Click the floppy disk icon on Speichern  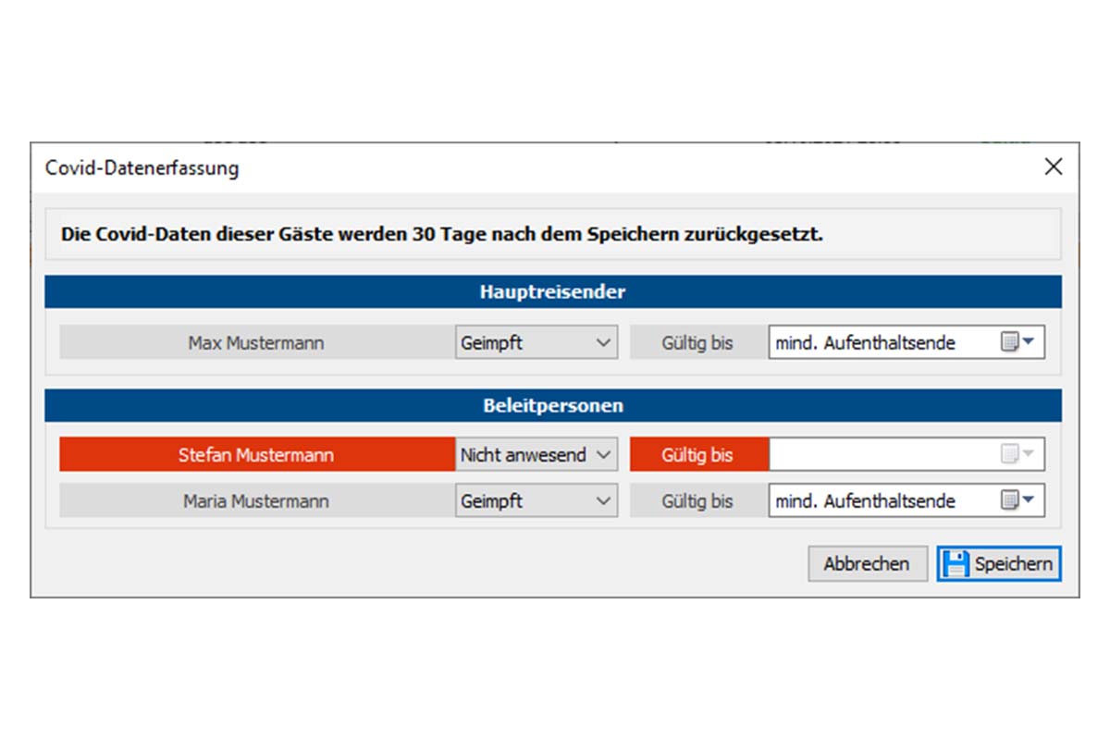click(957, 564)
